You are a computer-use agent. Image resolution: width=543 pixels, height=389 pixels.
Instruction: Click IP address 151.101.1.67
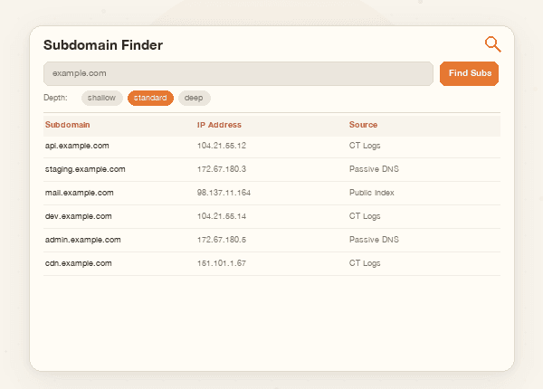[222, 263]
